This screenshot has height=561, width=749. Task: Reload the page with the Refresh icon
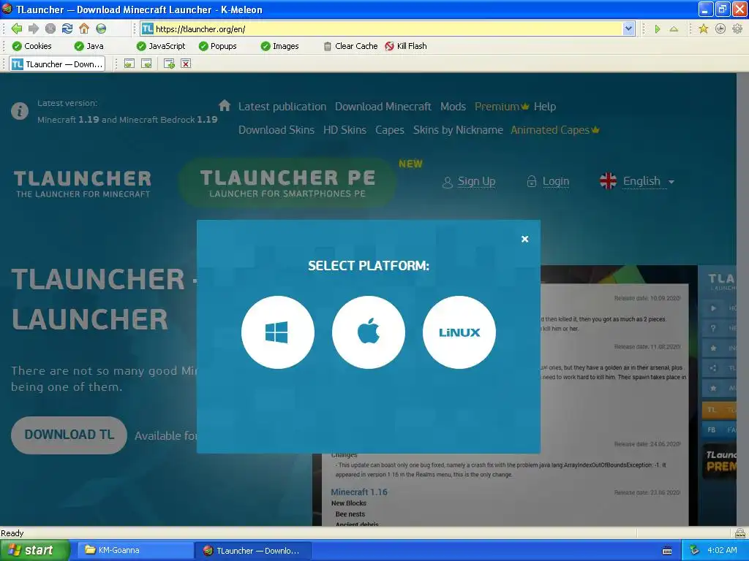[x=67, y=28]
